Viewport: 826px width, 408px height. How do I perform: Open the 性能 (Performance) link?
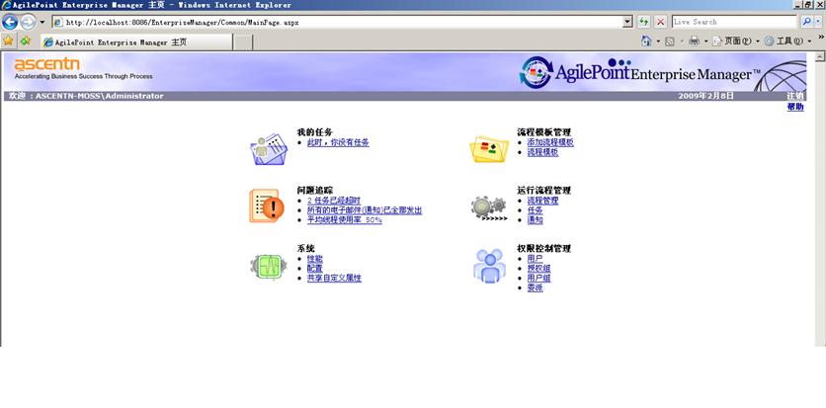315,259
